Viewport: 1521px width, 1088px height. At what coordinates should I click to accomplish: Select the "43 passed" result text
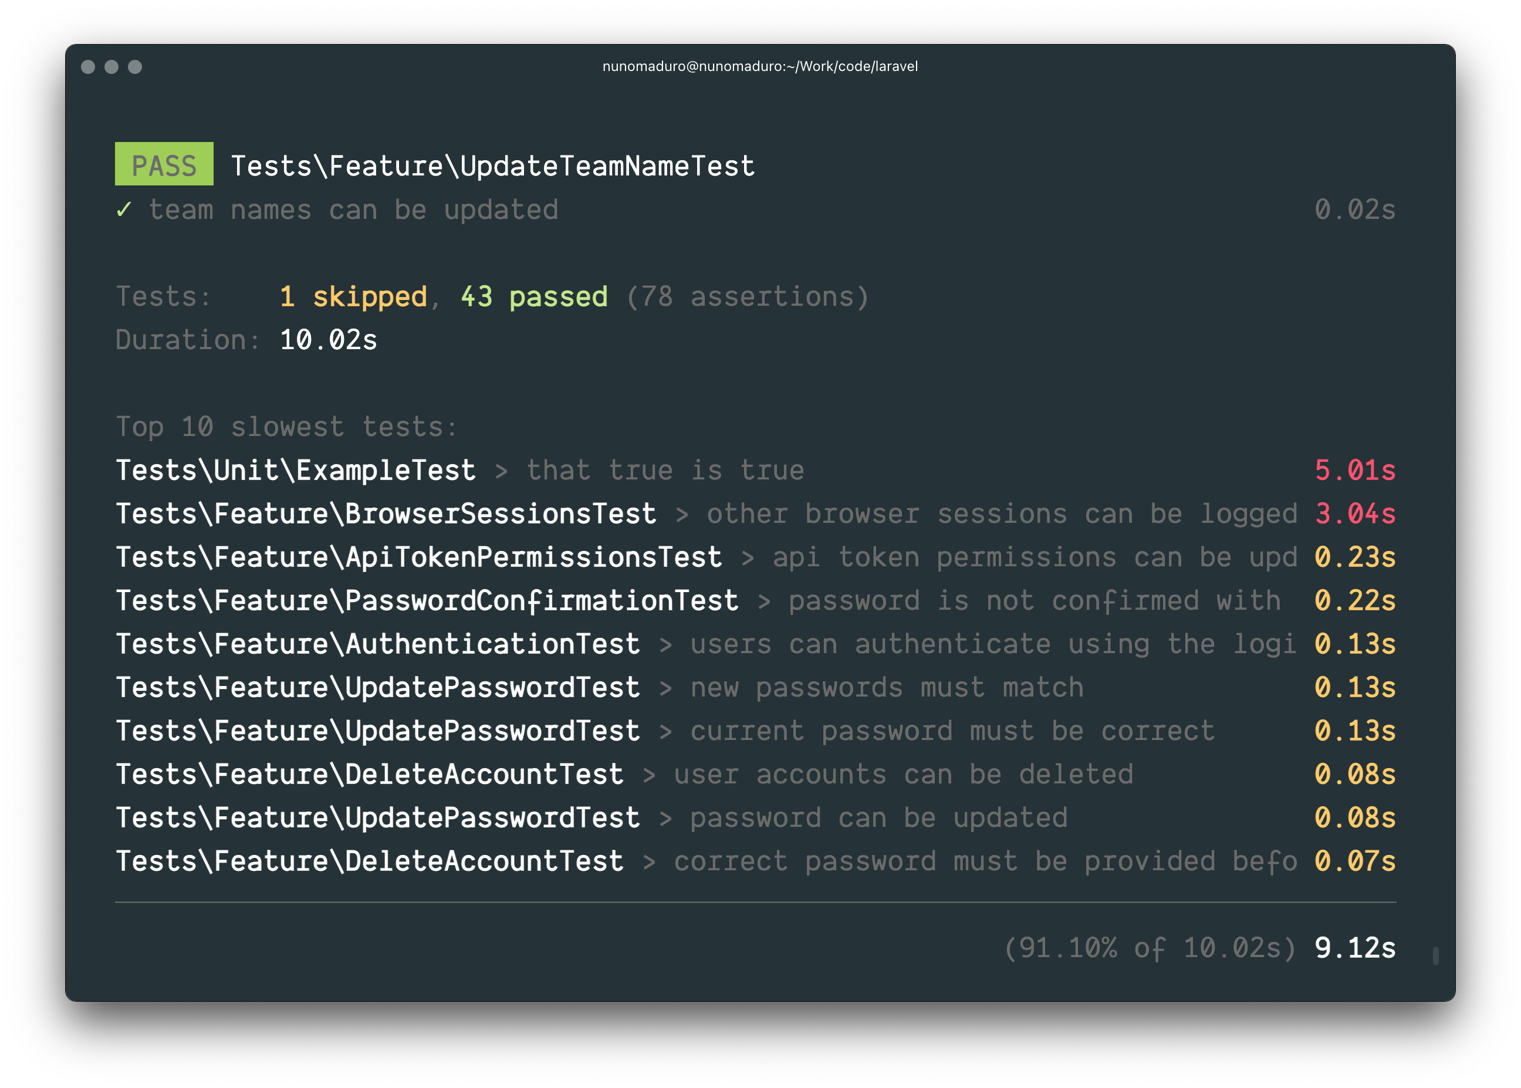pos(534,297)
